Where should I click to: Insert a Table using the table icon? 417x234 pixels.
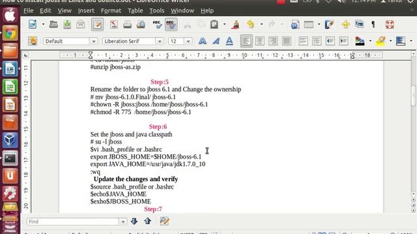(x=308, y=25)
